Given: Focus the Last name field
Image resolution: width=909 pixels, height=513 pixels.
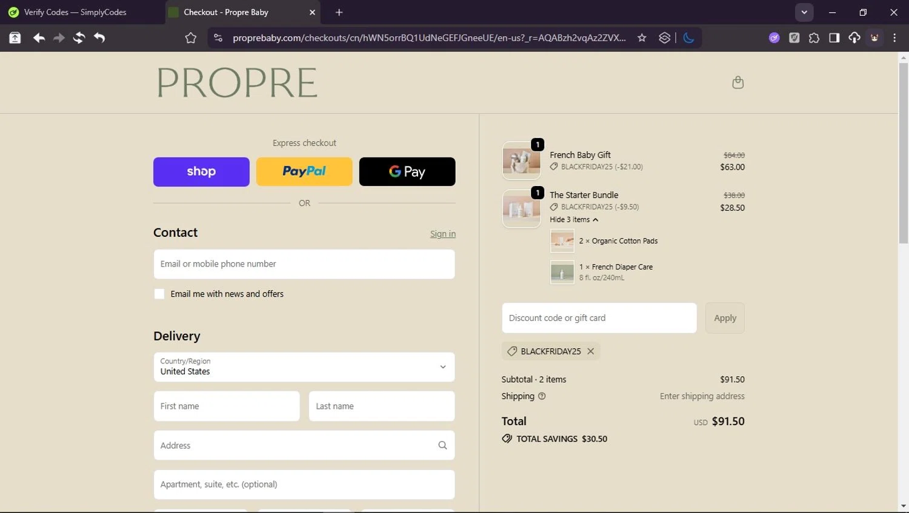Looking at the screenshot, I should click(x=382, y=406).
